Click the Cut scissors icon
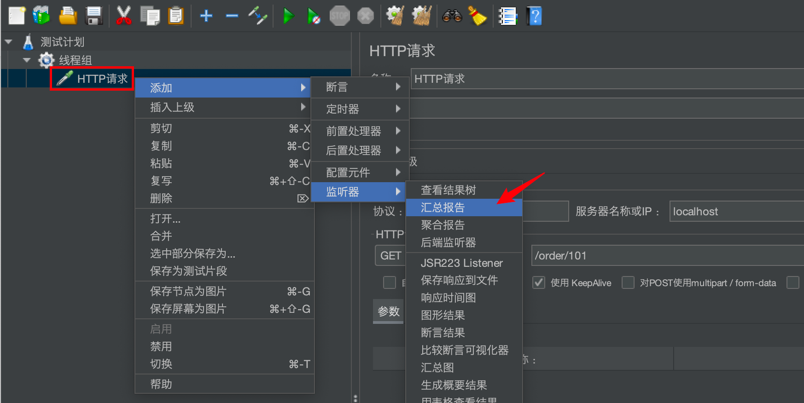The image size is (804, 403). pos(123,16)
